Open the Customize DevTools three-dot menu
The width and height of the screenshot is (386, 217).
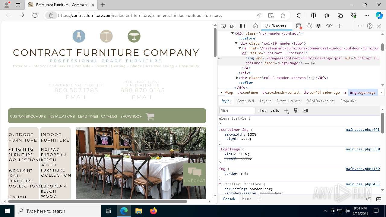pyautogui.click(x=360, y=26)
